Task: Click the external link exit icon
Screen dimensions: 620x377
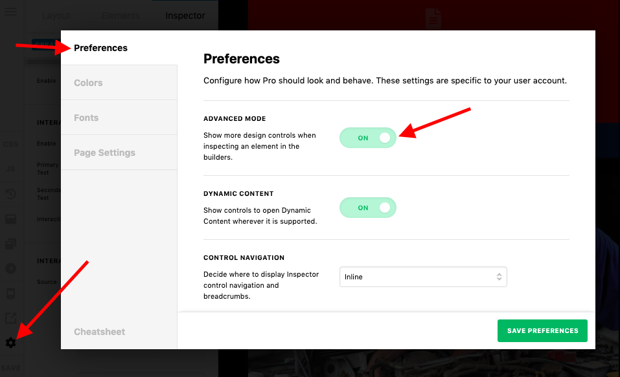Action: coord(10,318)
